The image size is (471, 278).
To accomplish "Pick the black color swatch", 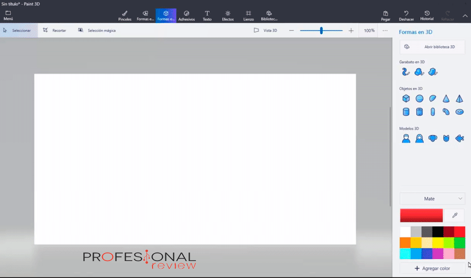I will [x=438, y=232].
